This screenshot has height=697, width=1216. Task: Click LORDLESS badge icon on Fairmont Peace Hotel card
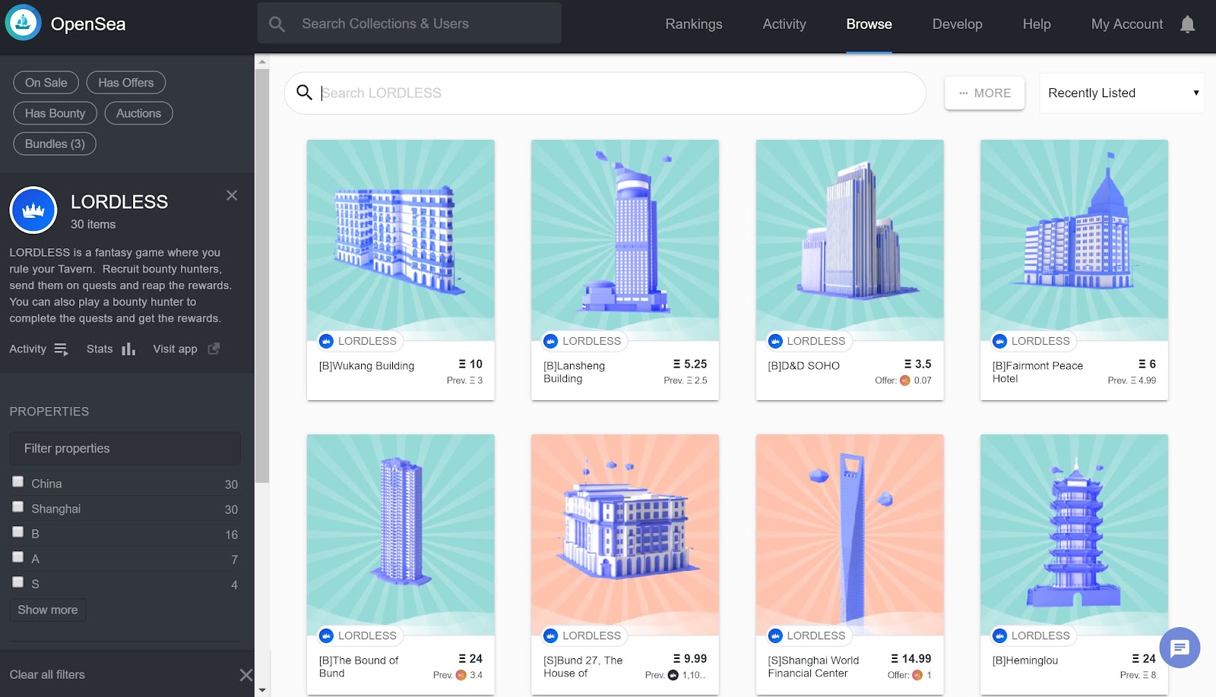point(999,342)
